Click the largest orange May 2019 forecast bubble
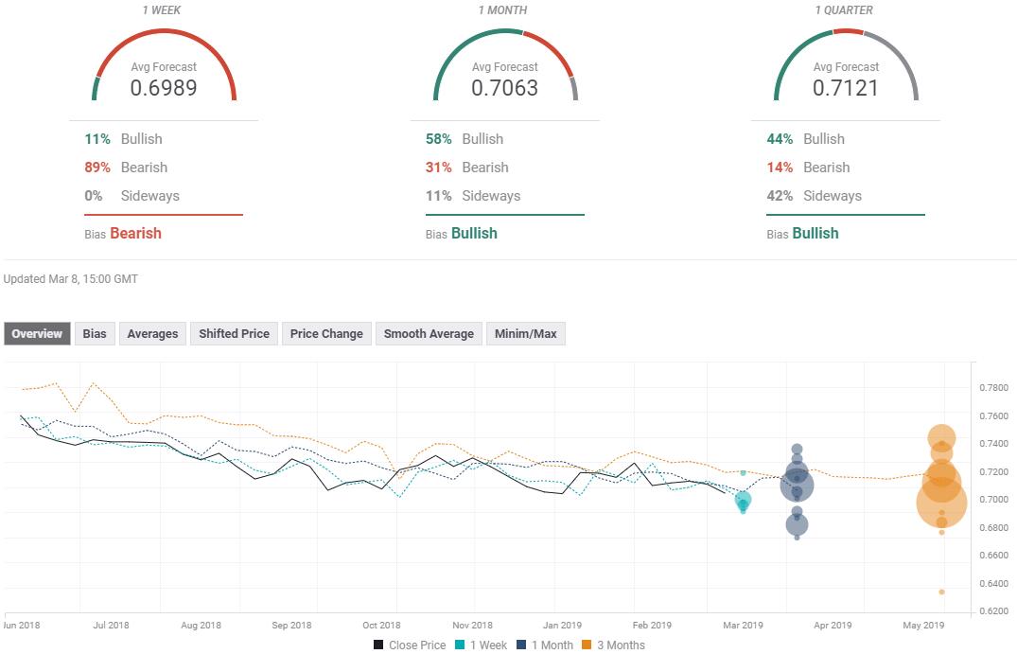Screen dimensions: 1017x654 click(941, 503)
